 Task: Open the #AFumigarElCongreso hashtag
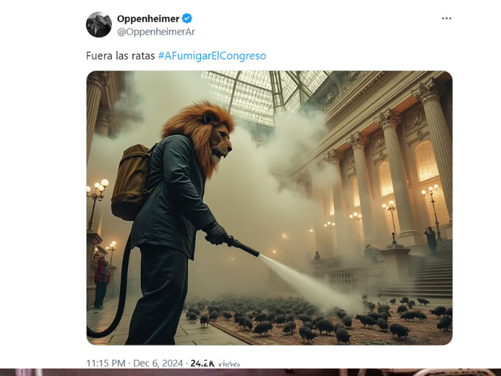(x=212, y=56)
